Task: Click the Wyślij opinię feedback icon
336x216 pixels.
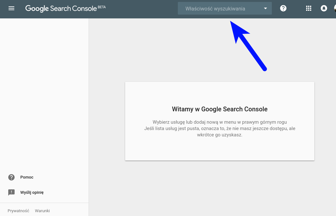Action: (x=11, y=193)
